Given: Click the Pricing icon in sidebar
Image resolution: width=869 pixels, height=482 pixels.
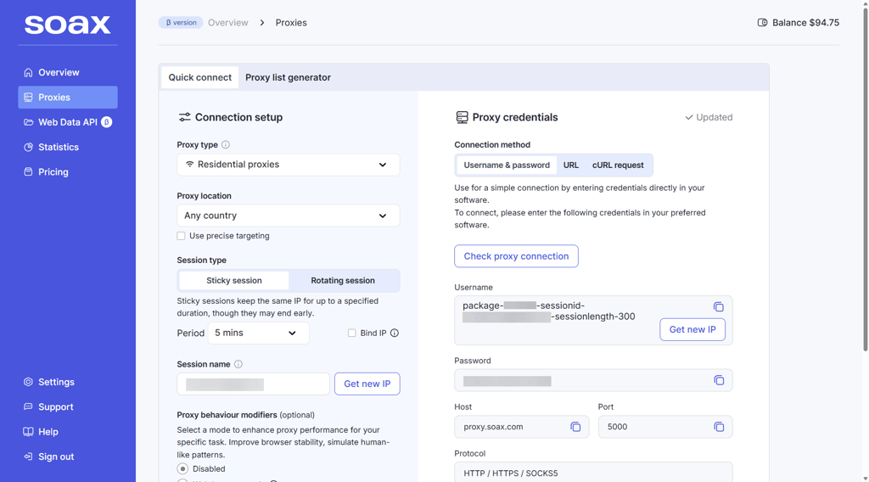Looking at the screenshot, I should (x=28, y=172).
